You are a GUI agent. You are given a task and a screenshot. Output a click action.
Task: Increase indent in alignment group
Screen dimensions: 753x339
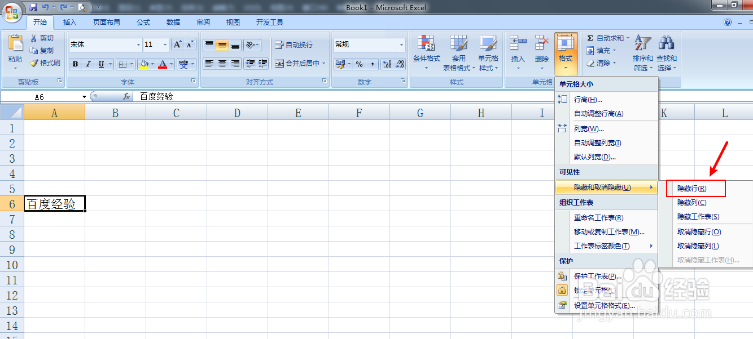[263, 64]
